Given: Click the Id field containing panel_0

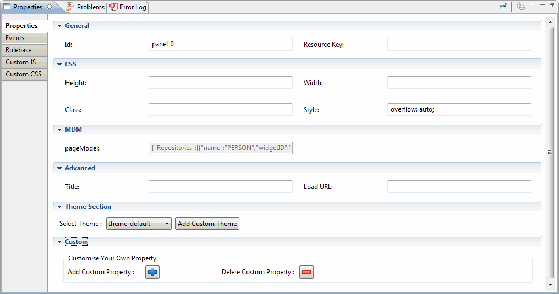Looking at the screenshot, I should pyautogui.click(x=220, y=44).
